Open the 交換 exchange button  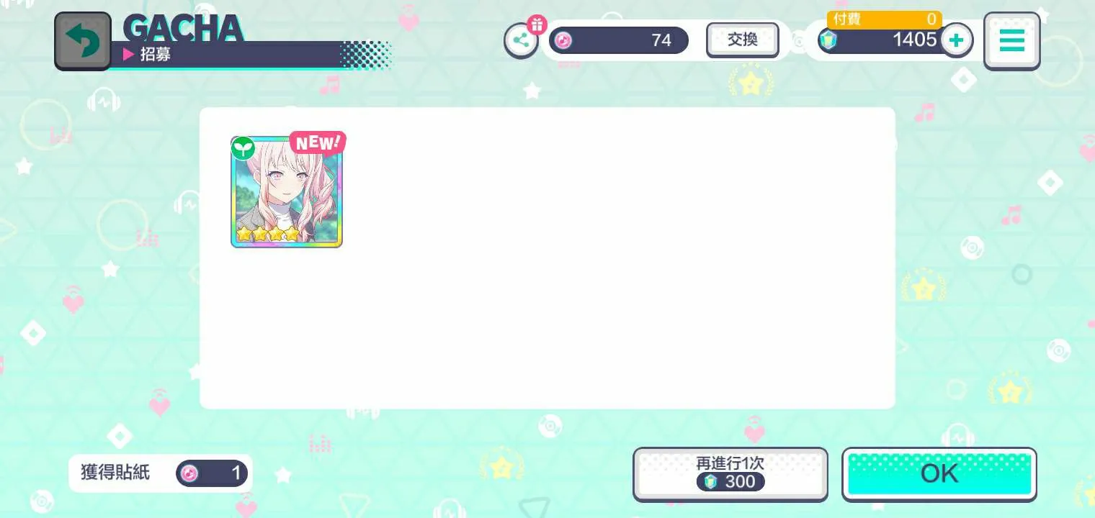tap(742, 40)
